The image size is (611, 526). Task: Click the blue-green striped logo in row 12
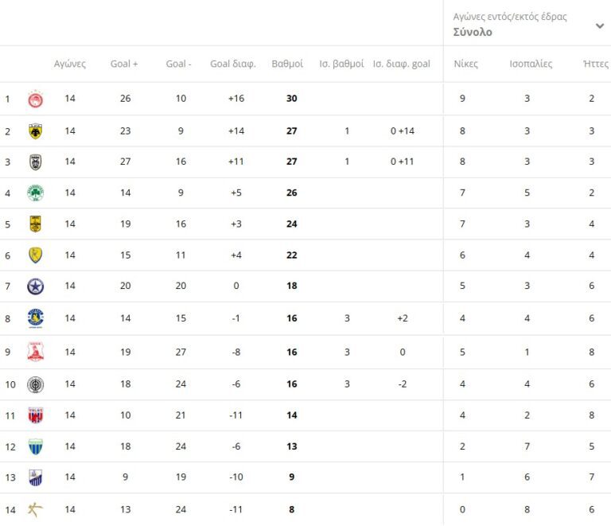coord(36,446)
